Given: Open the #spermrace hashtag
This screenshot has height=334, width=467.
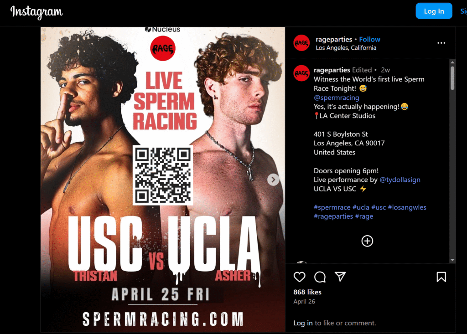Looking at the screenshot, I should tap(332, 207).
